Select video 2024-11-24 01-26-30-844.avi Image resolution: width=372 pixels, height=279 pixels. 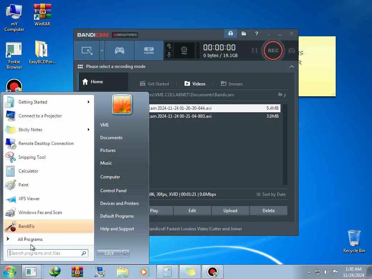click(x=214, y=108)
